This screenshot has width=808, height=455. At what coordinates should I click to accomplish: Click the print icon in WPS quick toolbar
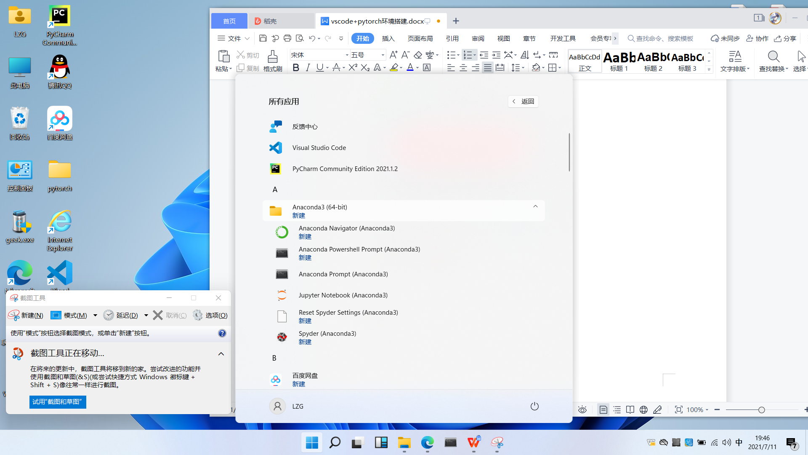pyautogui.click(x=287, y=38)
